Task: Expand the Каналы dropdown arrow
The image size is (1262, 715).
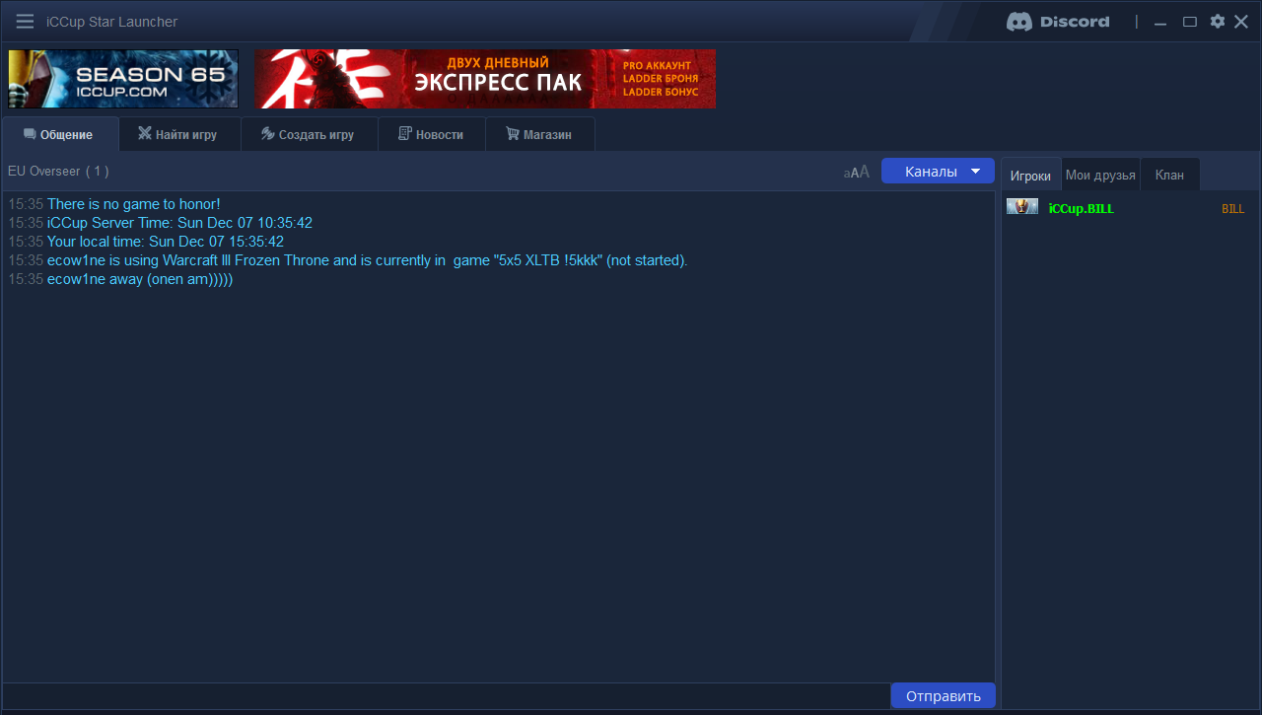Action: pyautogui.click(x=976, y=172)
